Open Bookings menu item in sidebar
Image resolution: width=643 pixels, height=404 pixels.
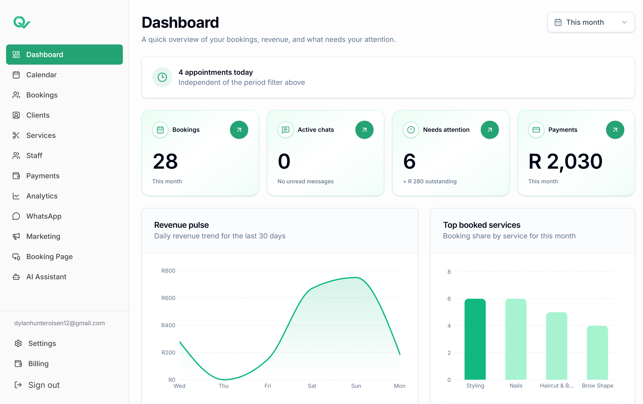coord(64,95)
